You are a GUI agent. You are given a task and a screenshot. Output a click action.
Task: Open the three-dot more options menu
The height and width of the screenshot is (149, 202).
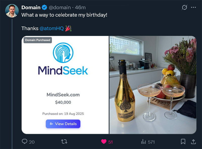pyautogui.click(x=193, y=8)
